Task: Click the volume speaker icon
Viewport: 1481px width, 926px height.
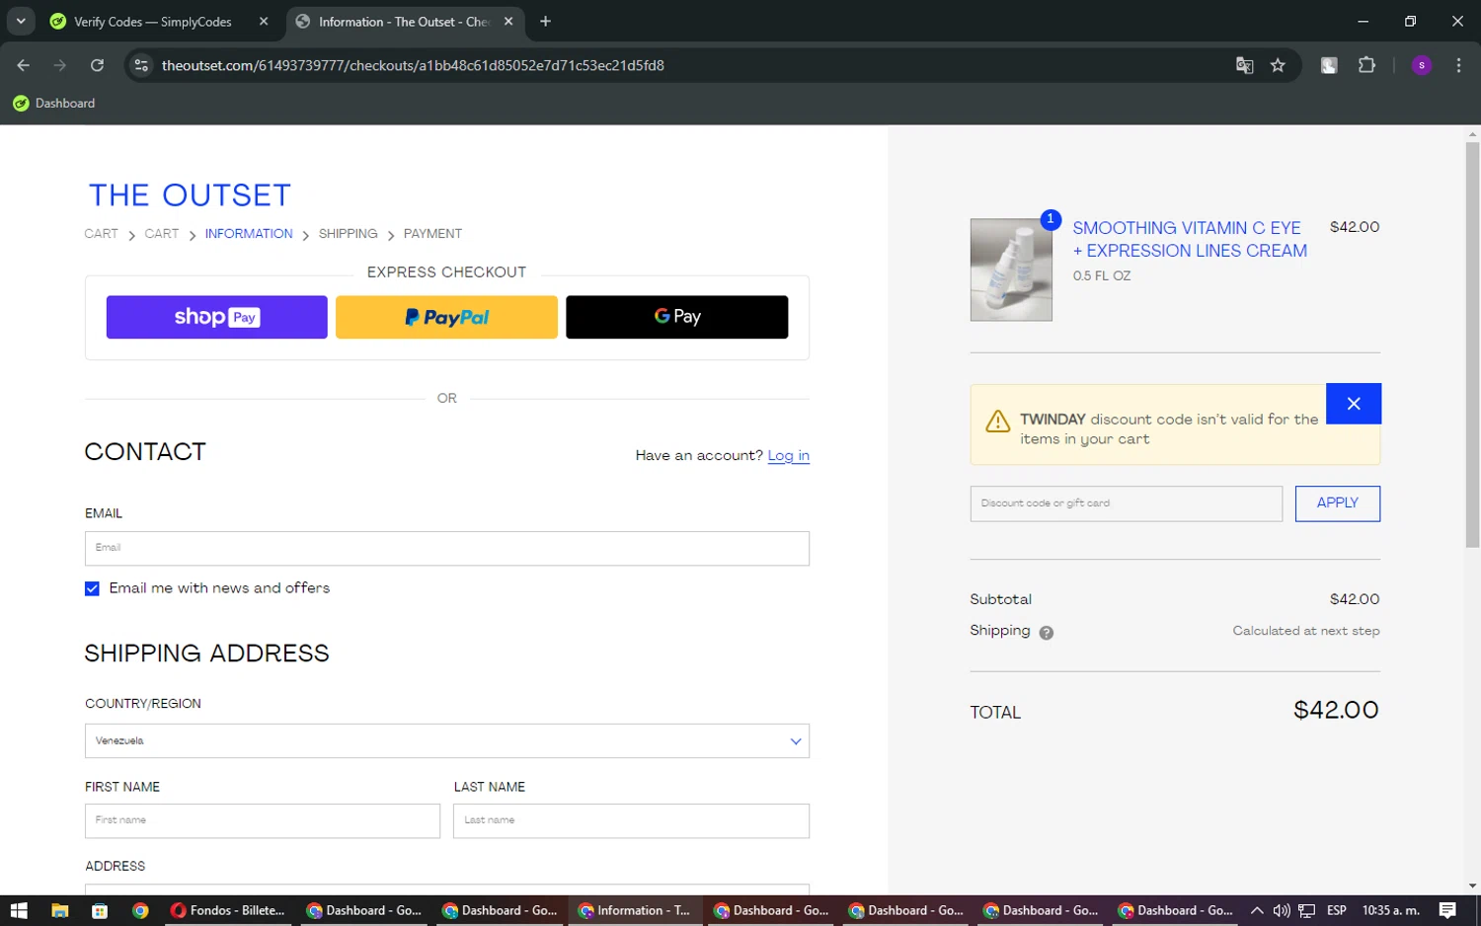Action: click(1282, 910)
